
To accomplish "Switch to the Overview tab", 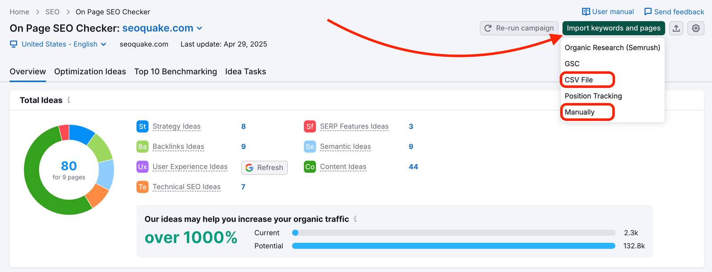I will 28,72.
